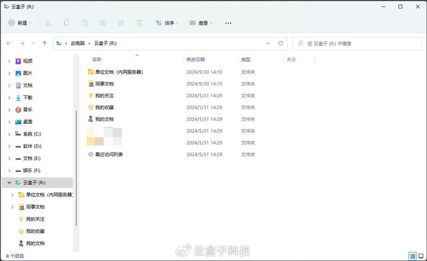The height and width of the screenshot is (261, 427).
Task: Select 我的收藏 folder in file list
Action: click(x=101, y=107)
